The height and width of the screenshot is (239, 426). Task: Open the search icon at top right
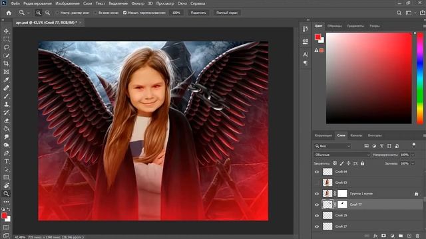[399, 13]
